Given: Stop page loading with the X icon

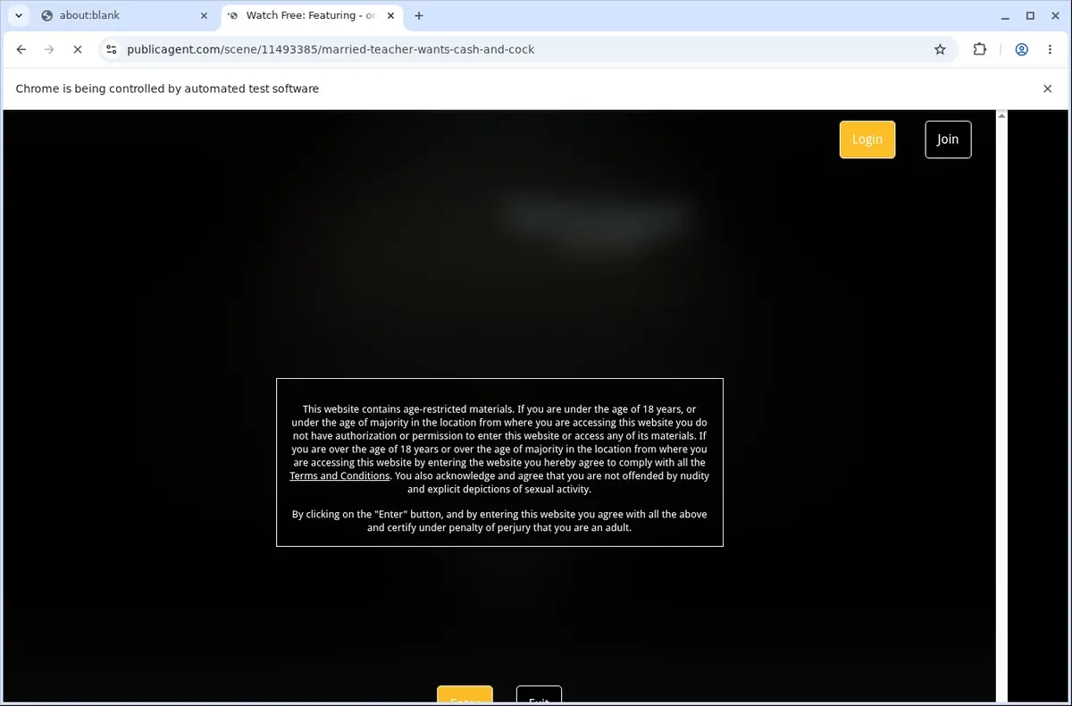Looking at the screenshot, I should pyautogui.click(x=78, y=49).
